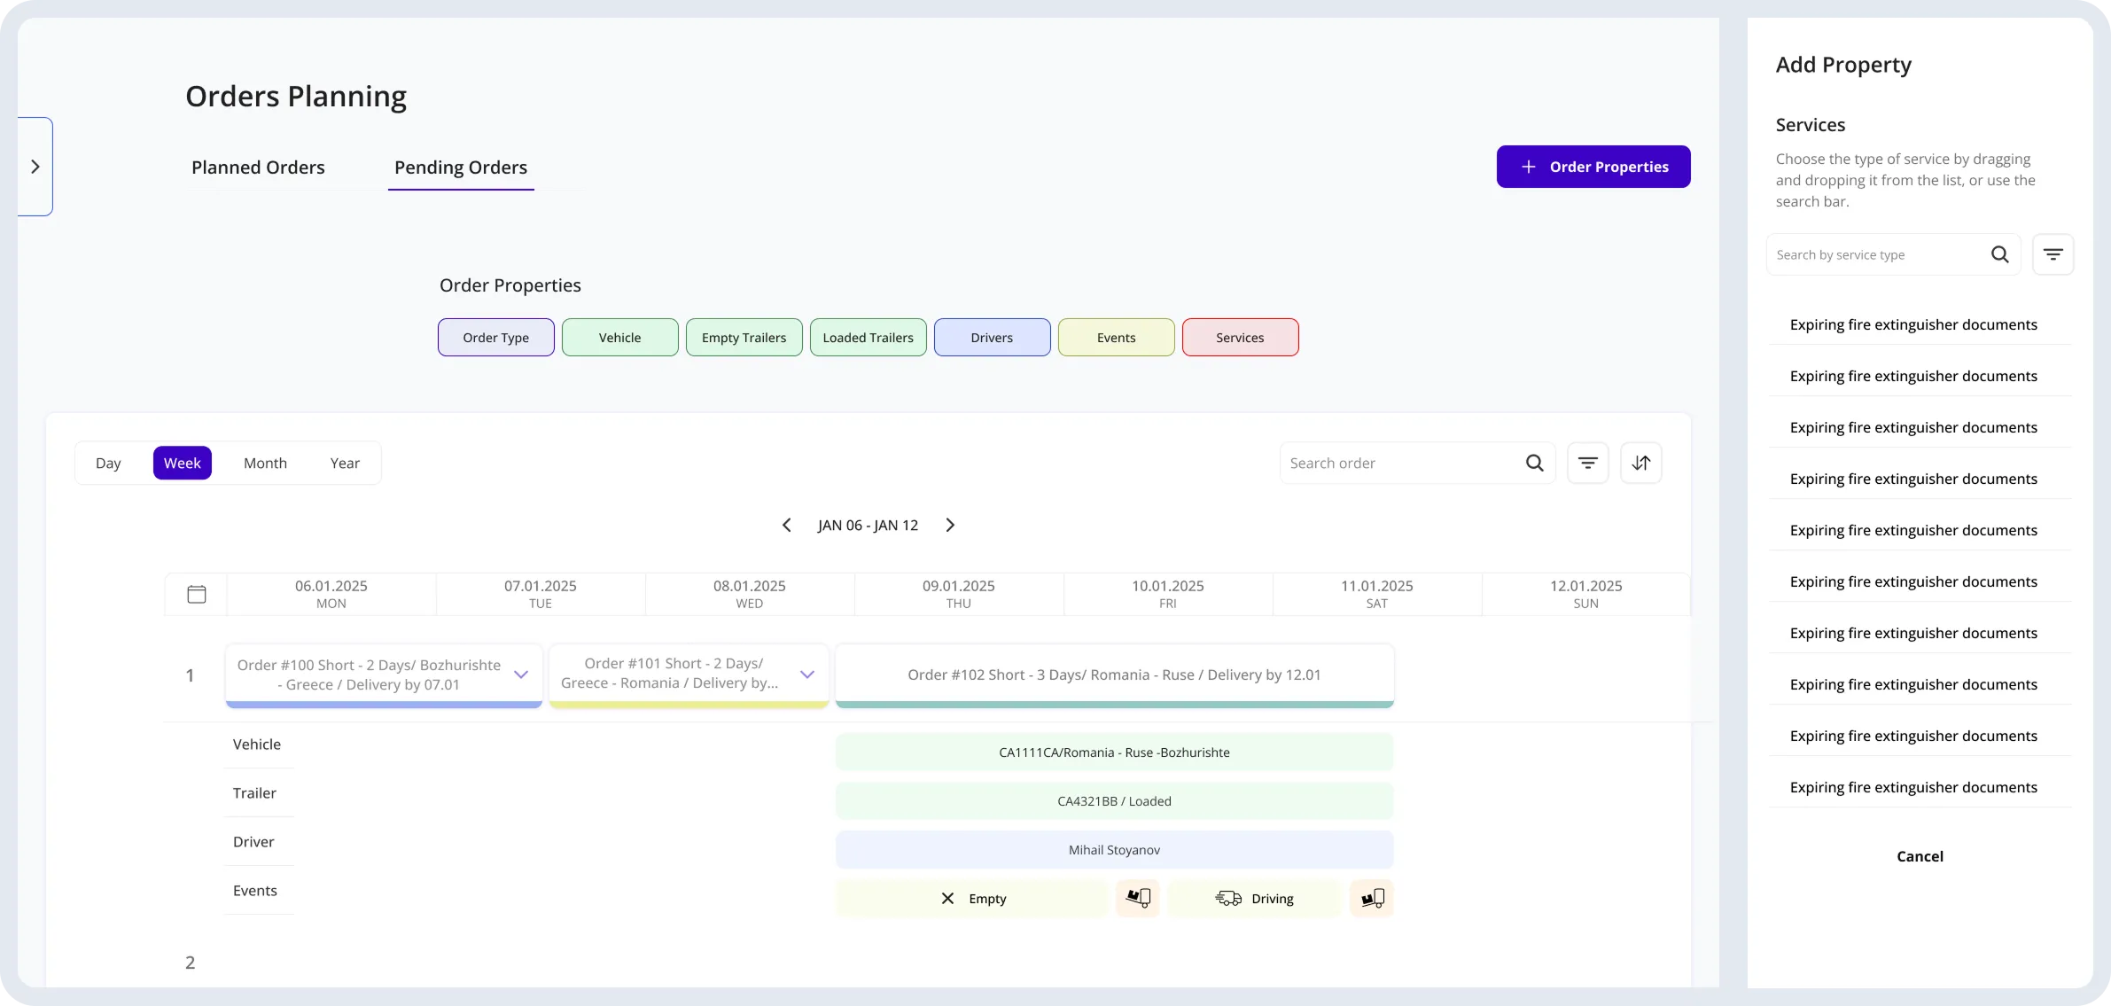Image resolution: width=2111 pixels, height=1006 pixels.
Task: Switch to Month view
Action: point(265,463)
